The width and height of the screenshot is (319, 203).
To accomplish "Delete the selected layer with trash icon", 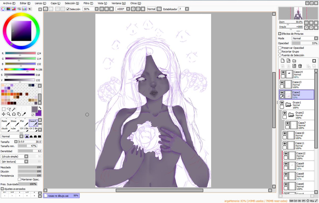I will pyautogui.click(x=300, y=66).
